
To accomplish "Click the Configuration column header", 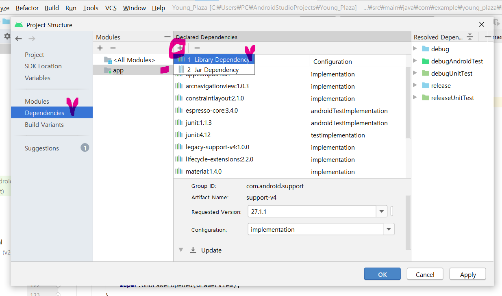I will 332,62.
